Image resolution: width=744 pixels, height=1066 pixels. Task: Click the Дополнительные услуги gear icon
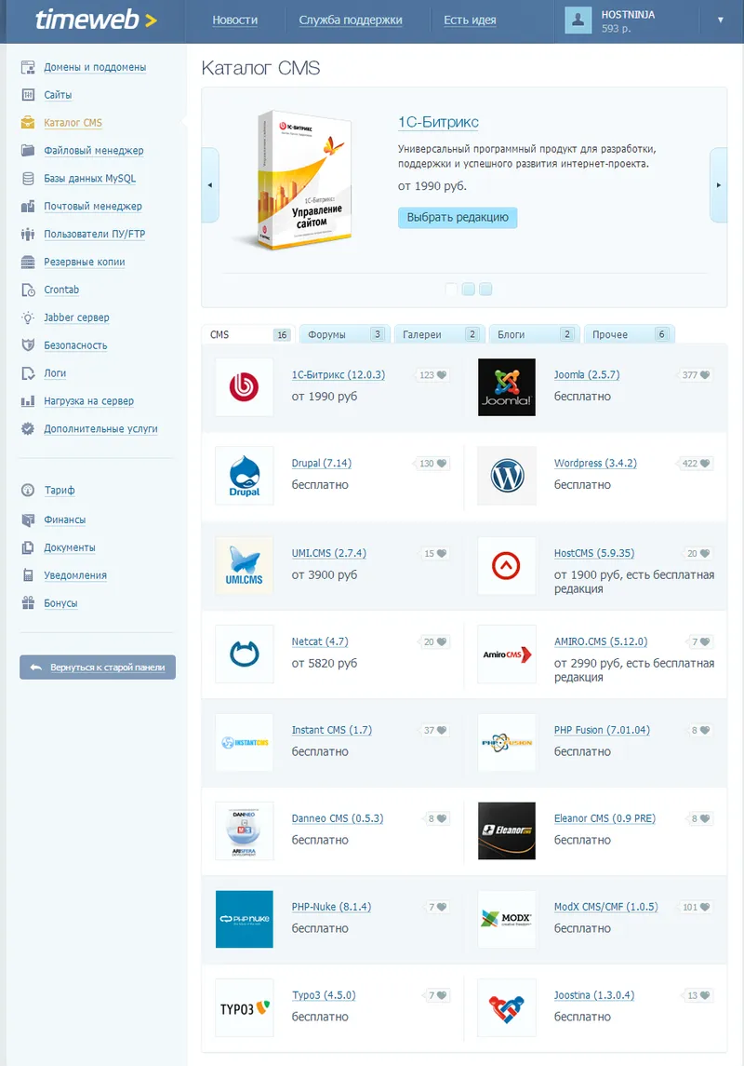pyautogui.click(x=28, y=429)
